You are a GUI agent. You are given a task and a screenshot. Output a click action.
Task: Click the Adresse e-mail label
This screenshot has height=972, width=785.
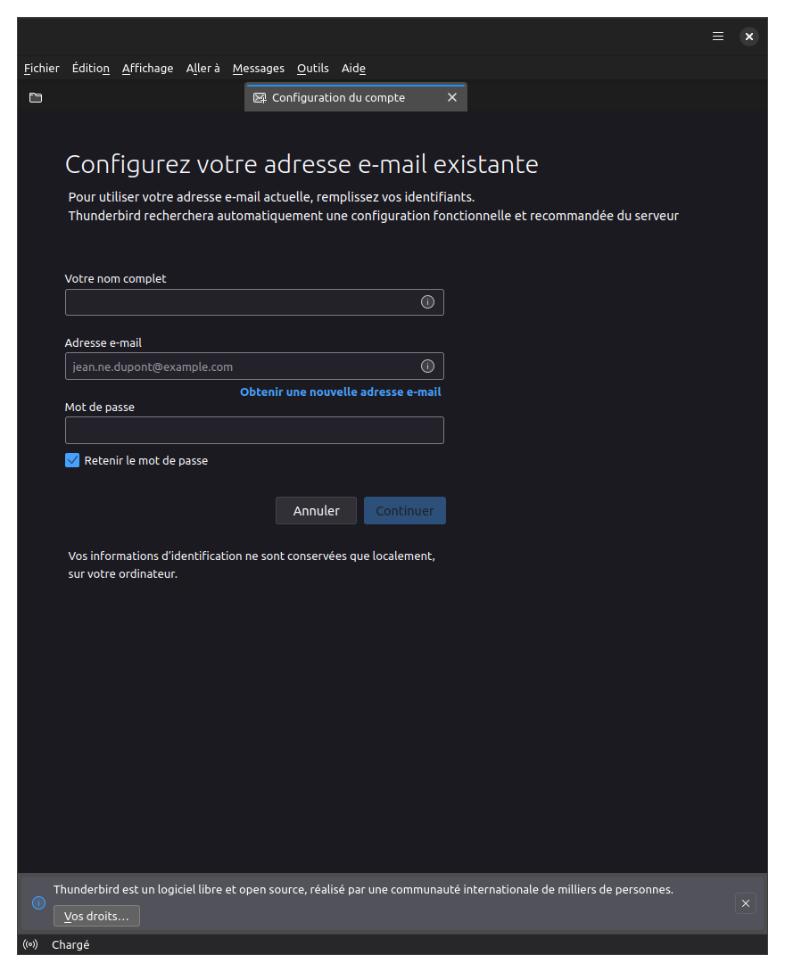(103, 342)
